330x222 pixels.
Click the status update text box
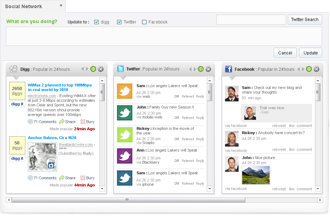tap(164, 36)
